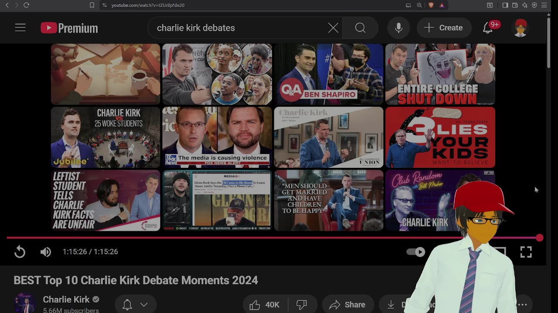Open the zoom magnifier in address bar
The height and width of the screenshot is (313, 558).
pyautogui.click(x=419, y=5)
